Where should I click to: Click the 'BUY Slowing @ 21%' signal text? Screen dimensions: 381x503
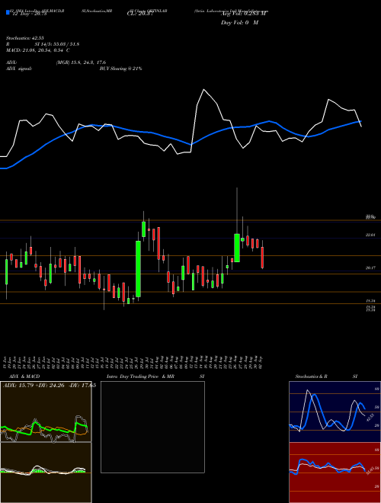click(120, 69)
